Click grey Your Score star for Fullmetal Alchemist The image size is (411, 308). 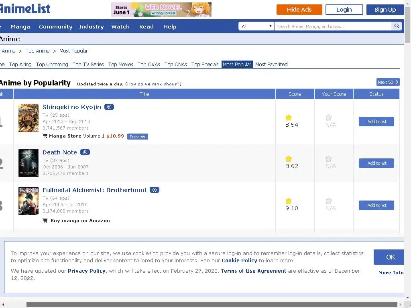pyautogui.click(x=328, y=201)
